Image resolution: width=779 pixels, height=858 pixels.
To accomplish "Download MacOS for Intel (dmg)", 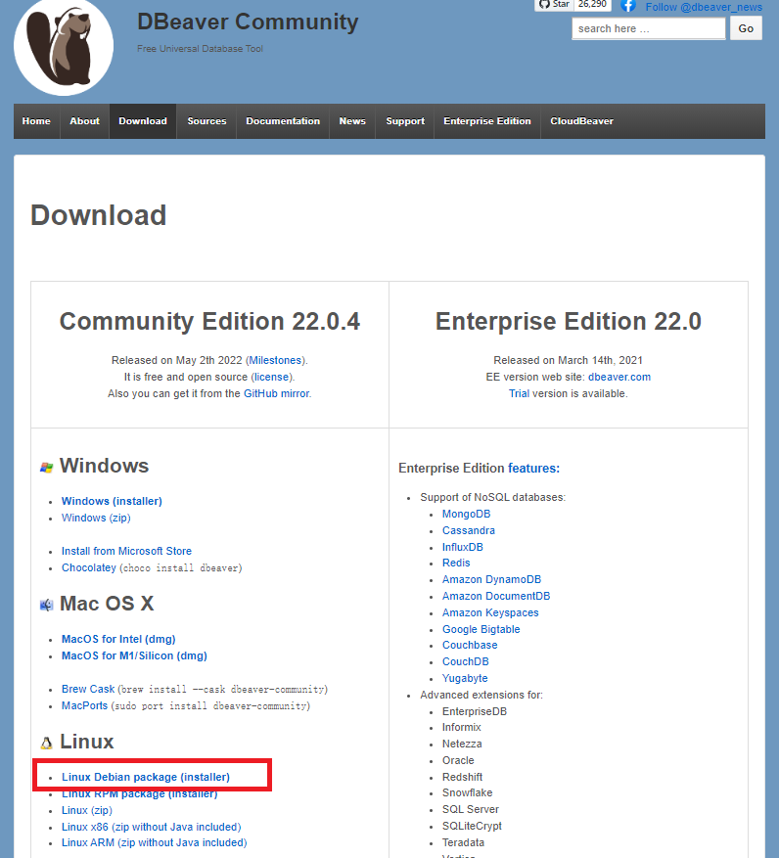I will [x=118, y=639].
